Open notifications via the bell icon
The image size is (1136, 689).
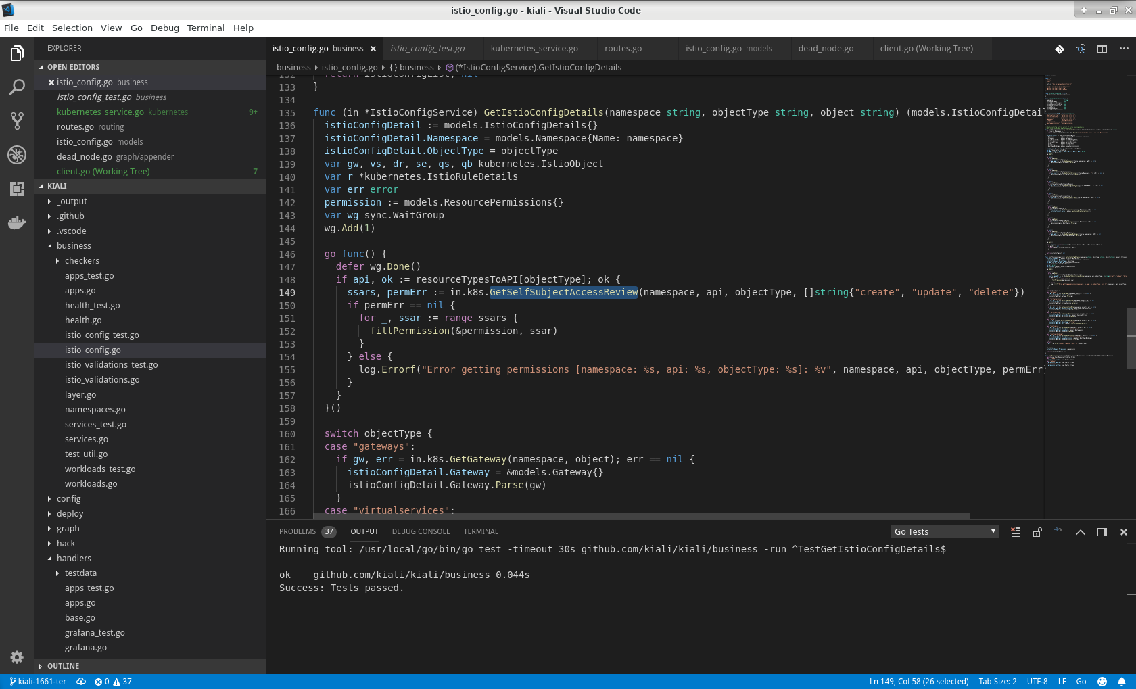[x=1122, y=682]
